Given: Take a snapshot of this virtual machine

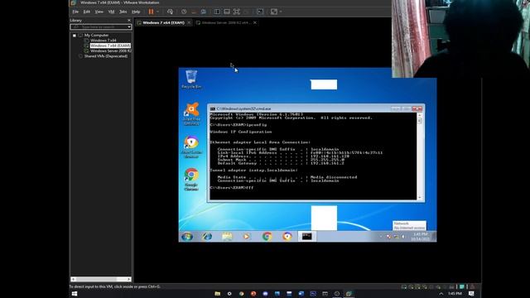Looking at the screenshot, I should 184,12.
